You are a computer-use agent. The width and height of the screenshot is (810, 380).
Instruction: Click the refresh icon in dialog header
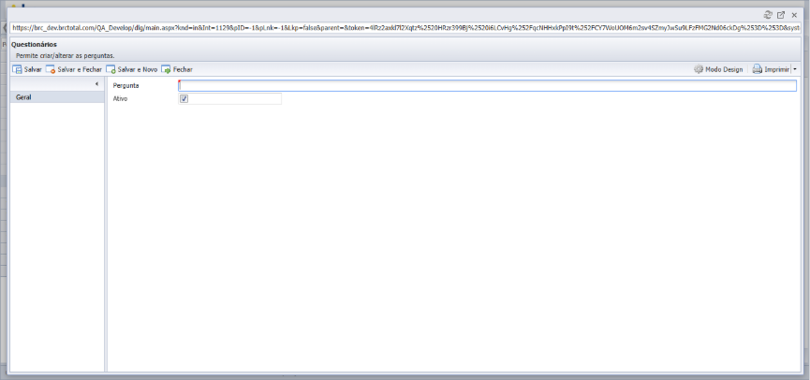(768, 15)
